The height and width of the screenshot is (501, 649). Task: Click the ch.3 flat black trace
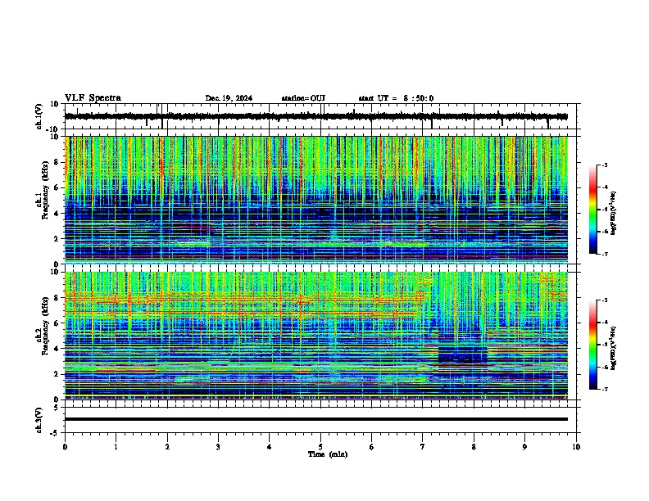click(x=316, y=419)
